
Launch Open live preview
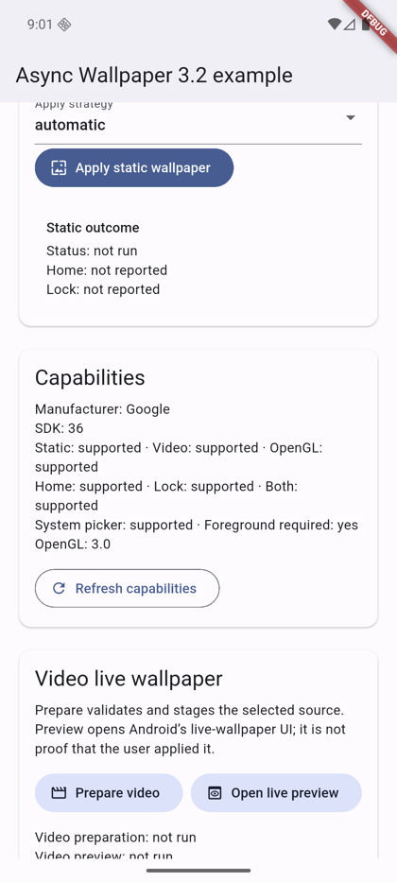[276, 793]
